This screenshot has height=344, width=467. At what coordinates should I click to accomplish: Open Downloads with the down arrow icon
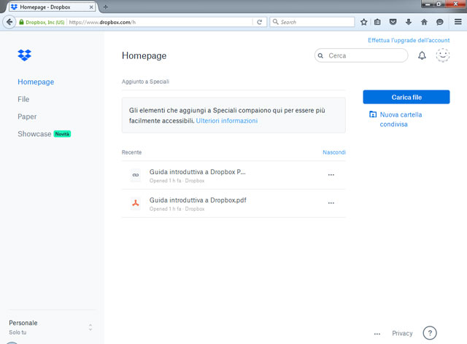(409, 22)
